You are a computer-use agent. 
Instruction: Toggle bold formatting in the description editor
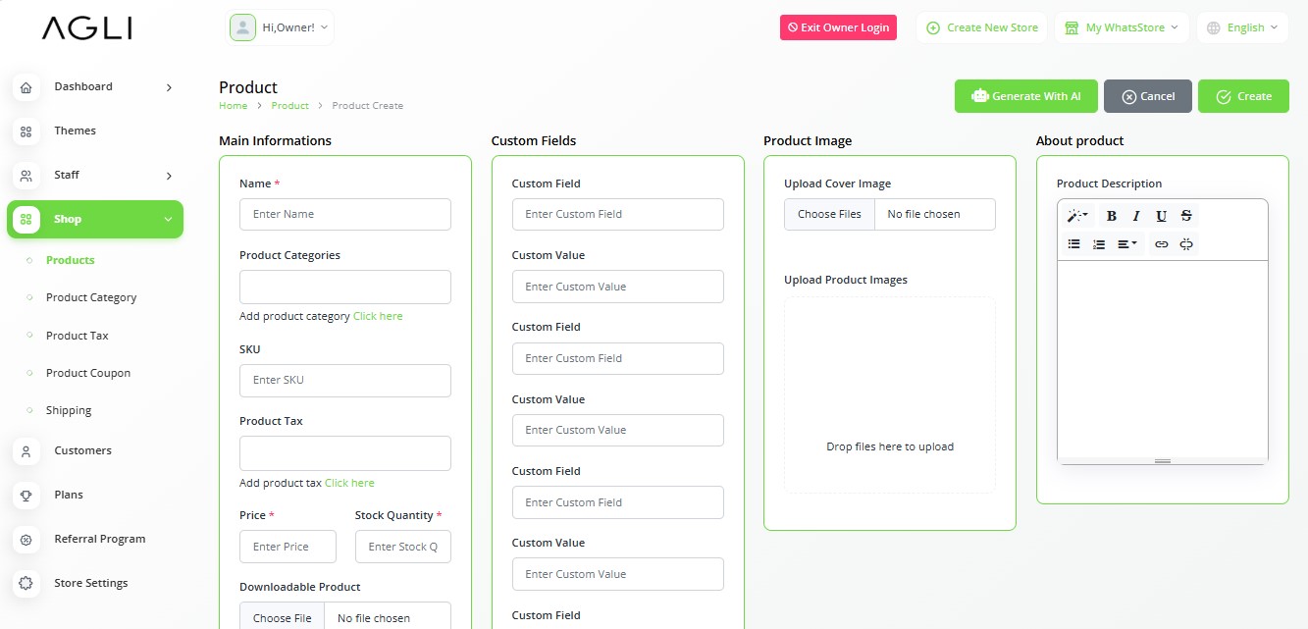tap(1112, 216)
